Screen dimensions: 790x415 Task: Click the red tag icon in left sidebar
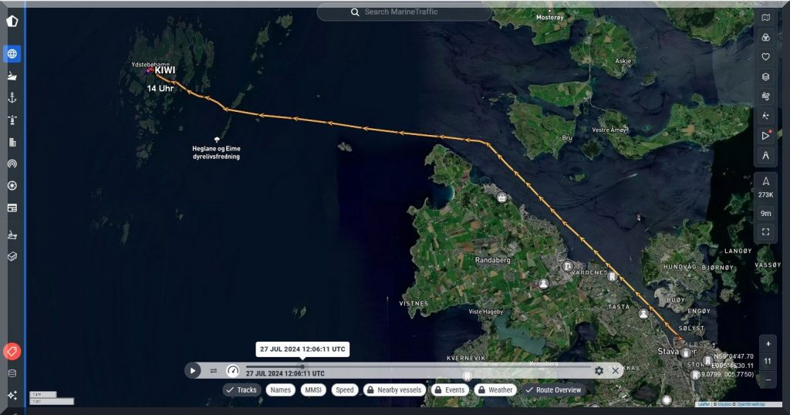(x=12, y=352)
